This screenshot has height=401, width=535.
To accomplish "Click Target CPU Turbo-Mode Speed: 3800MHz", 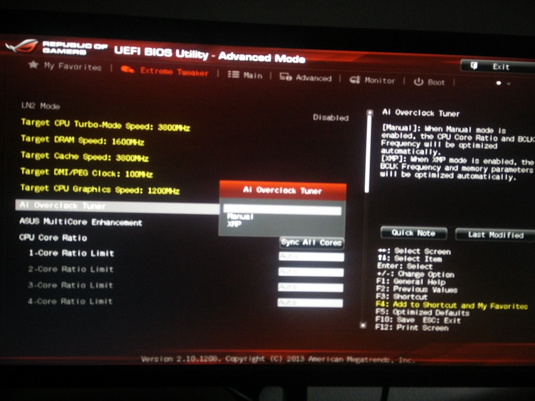I will click(x=105, y=125).
